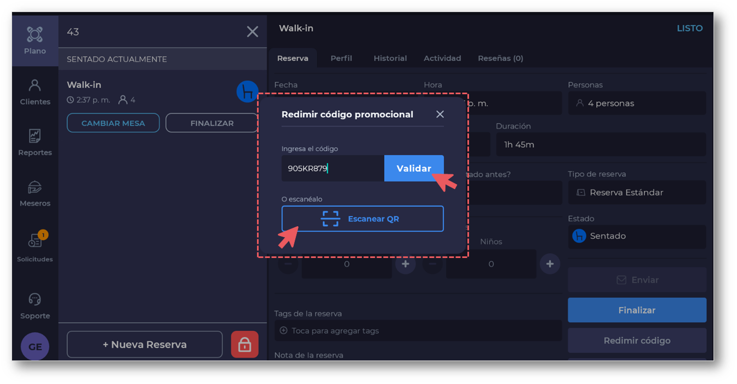The image size is (737, 384).
Task: Click the promo code input field
Action: point(333,168)
